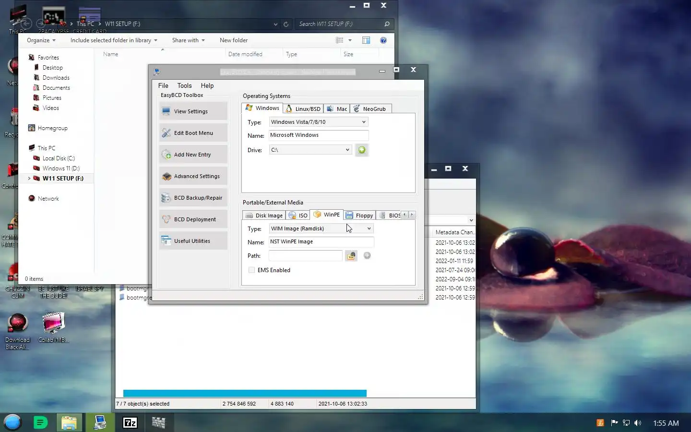
Task: Open view options dropdown arrow in Explorer
Action: 350,40
